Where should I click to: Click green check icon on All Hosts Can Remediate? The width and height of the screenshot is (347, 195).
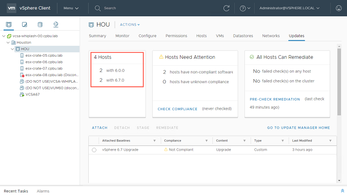(x=252, y=57)
